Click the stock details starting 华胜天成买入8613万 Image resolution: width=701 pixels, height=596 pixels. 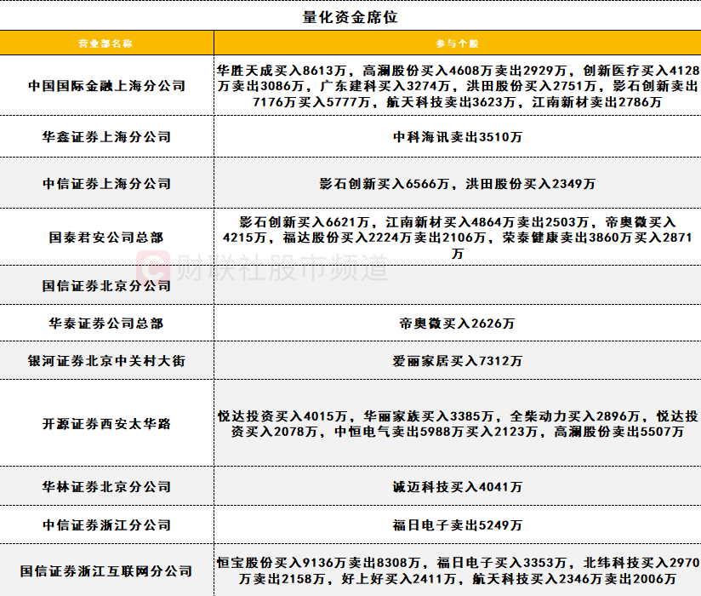click(458, 86)
